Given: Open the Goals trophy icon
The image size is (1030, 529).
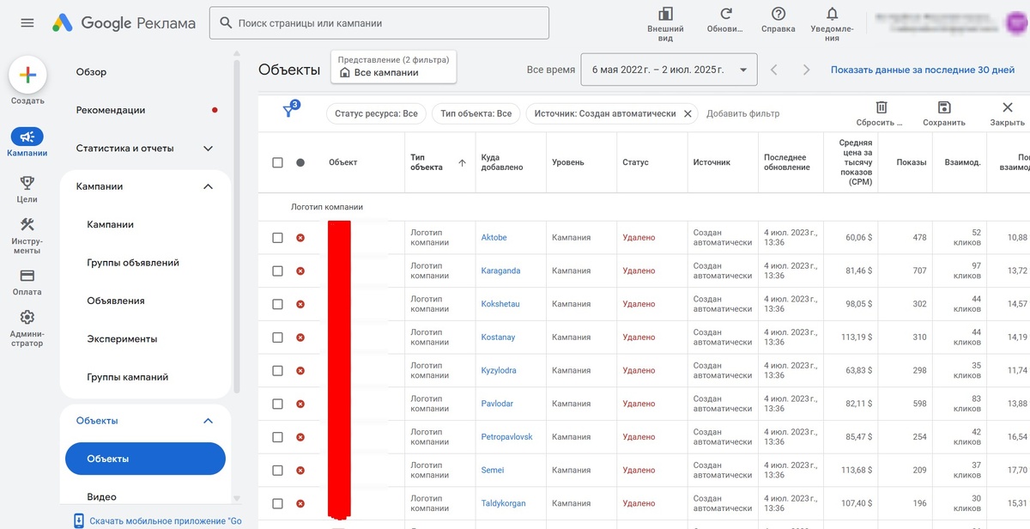Looking at the screenshot, I should [x=27, y=182].
